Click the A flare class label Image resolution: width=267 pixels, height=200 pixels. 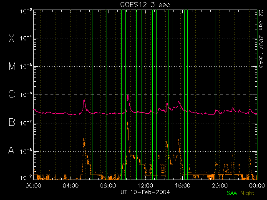point(11,150)
